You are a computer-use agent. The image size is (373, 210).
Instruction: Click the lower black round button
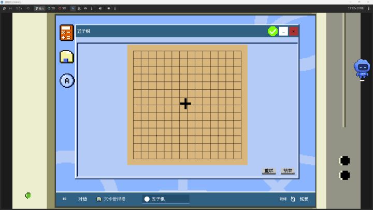coord(344,175)
